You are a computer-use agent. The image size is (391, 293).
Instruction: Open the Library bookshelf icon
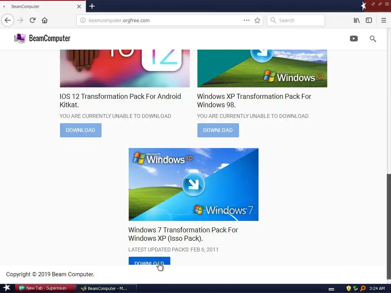357,21
